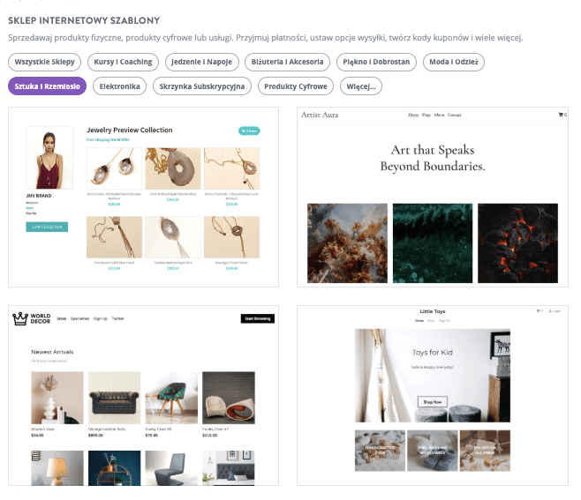Filter by Kursy i Coaching

click(x=123, y=62)
